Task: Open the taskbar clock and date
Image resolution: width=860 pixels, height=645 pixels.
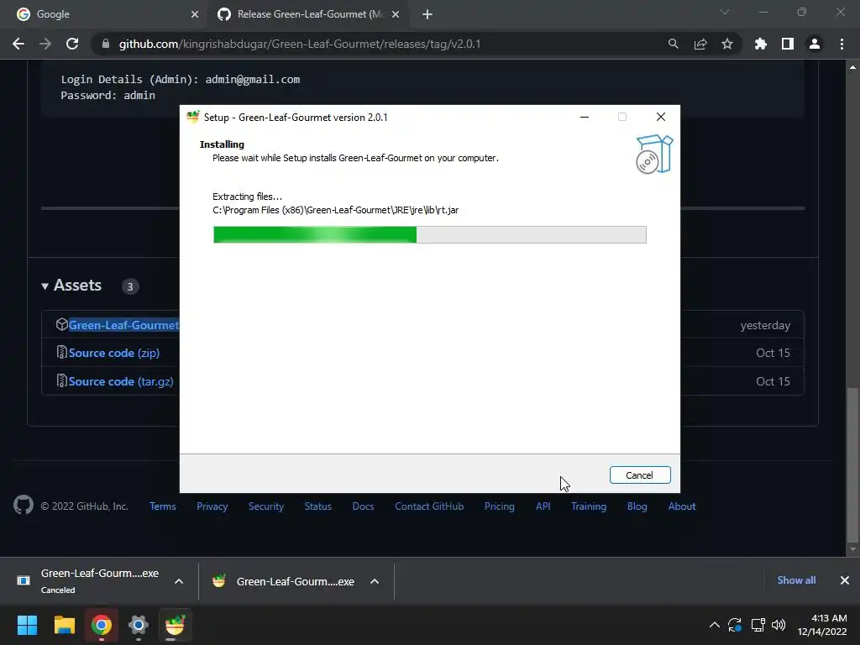Action: [x=821, y=625]
